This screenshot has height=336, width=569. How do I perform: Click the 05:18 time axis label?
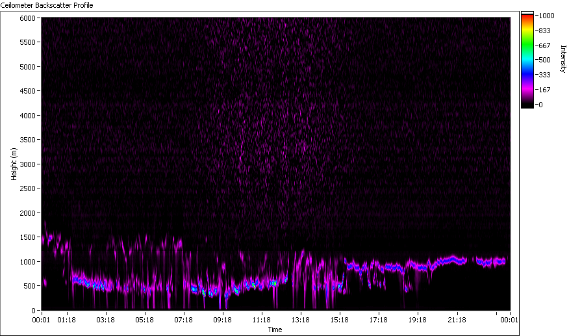click(144, 320)
